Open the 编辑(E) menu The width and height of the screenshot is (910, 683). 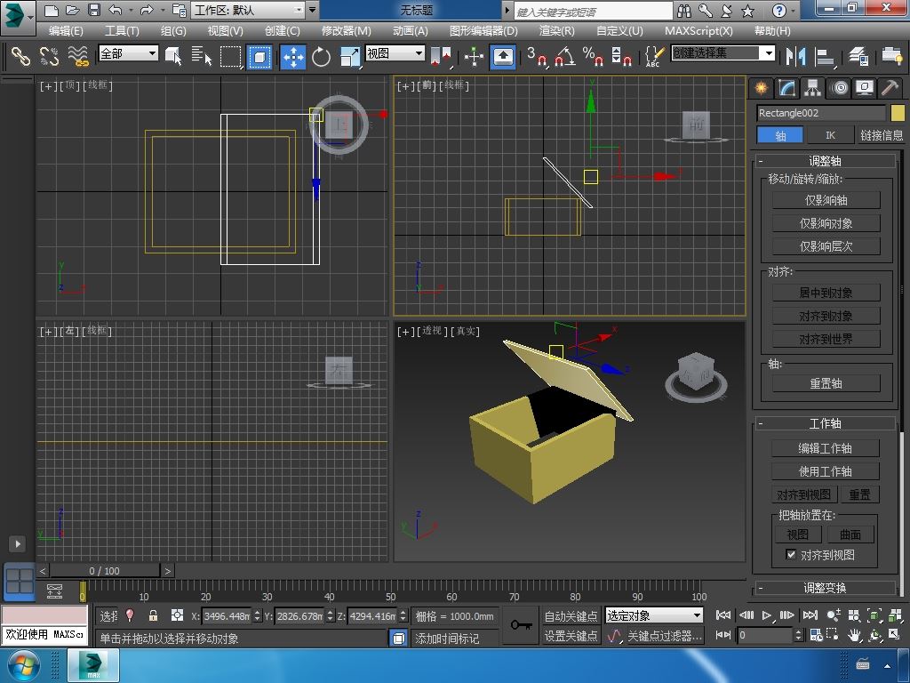pos(66,31)
